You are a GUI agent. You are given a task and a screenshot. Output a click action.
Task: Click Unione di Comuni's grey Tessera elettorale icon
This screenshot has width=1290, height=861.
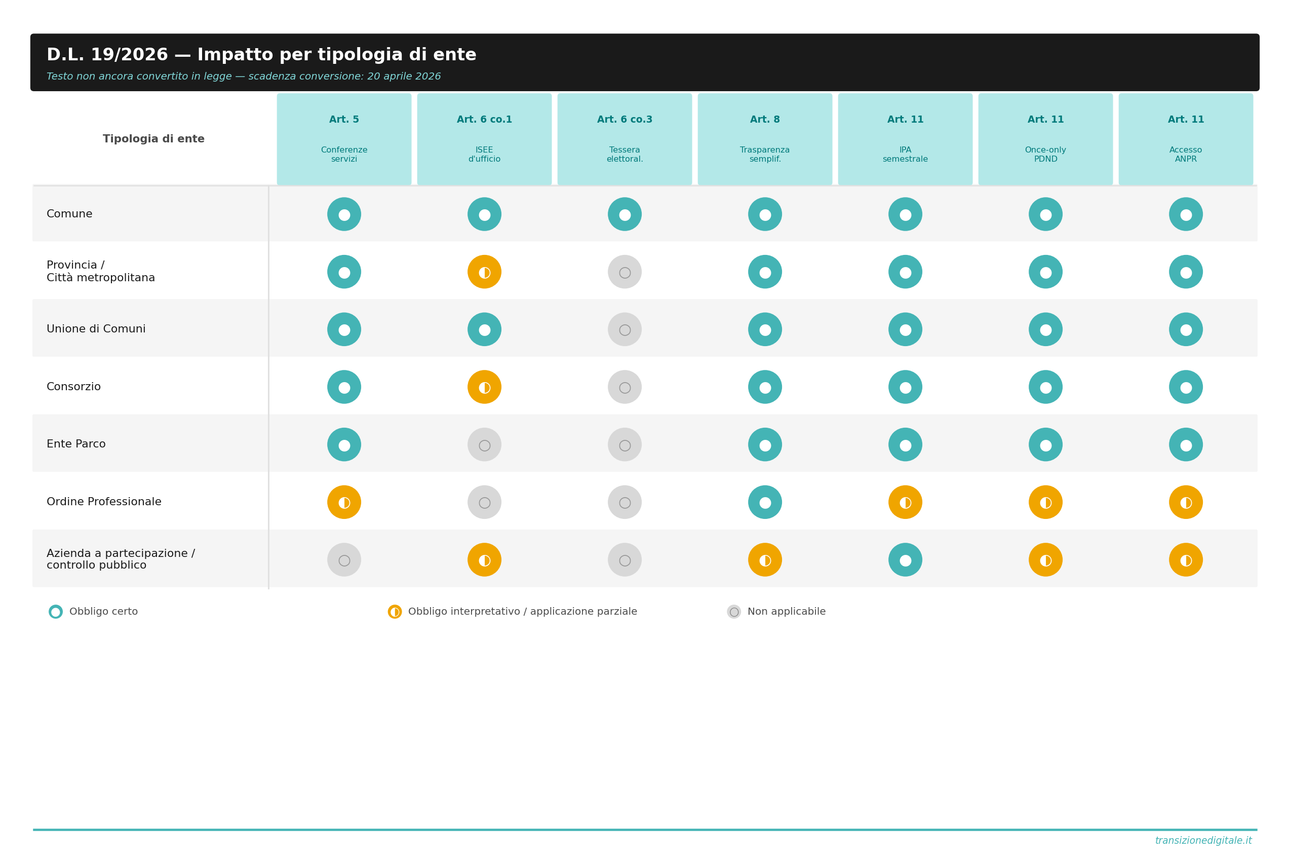pyautogui.click(x=624, y=329)
